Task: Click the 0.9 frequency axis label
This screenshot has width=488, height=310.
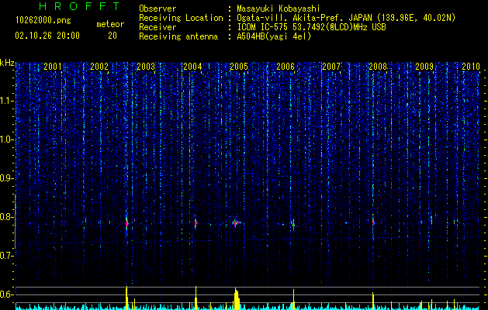Action: [x=7, y=178]
